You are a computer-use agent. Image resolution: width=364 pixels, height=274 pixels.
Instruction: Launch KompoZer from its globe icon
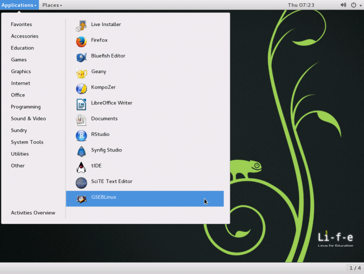(x=81, y=88)
